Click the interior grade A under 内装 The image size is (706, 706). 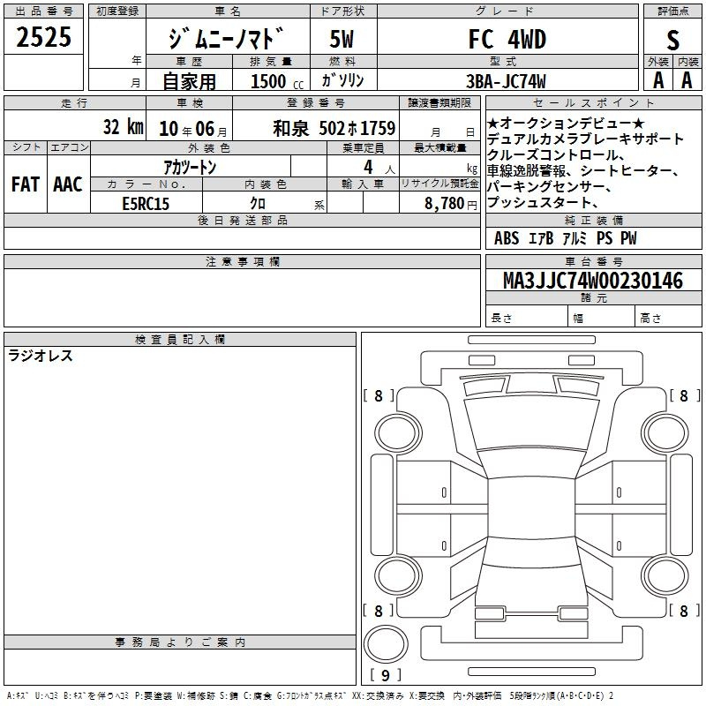[687, 80]
